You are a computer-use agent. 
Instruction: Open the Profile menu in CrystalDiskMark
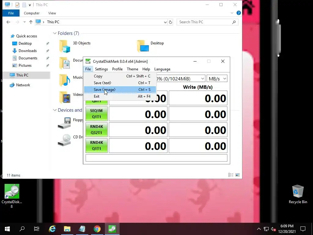(117, 69)
